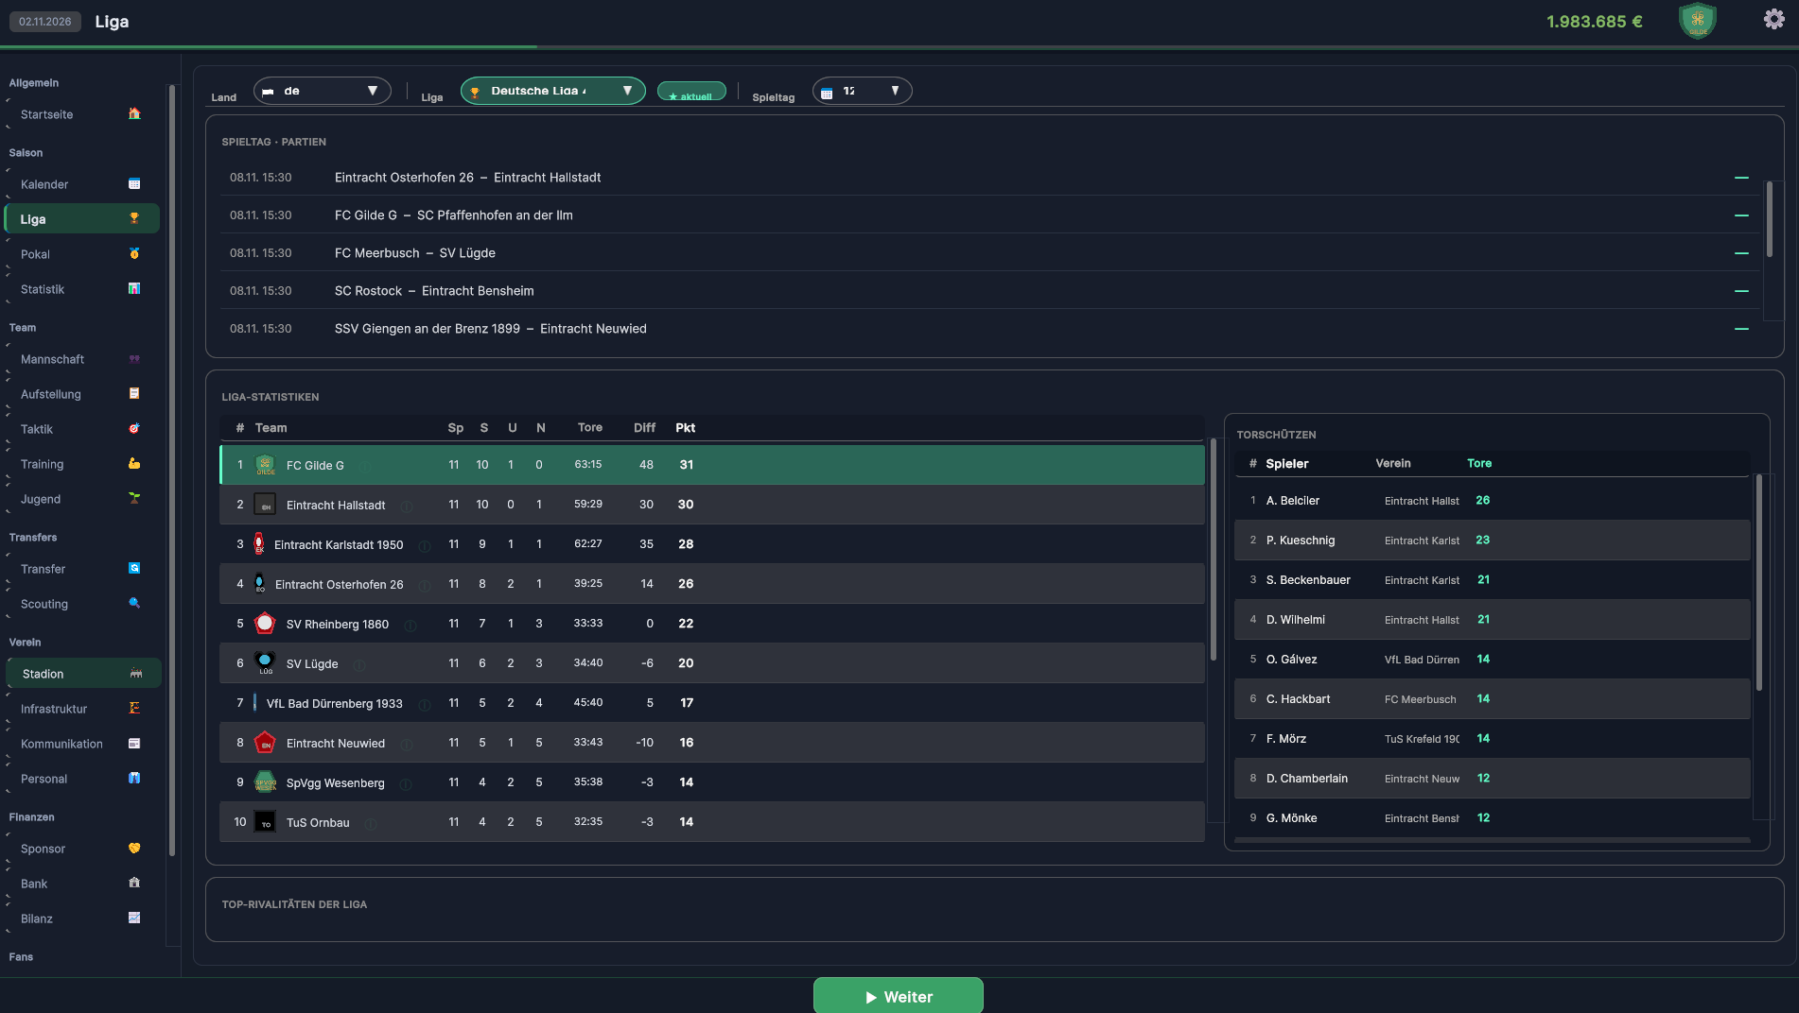
Task: Click the Transfer icon
Action: click(x=134, y=569)
